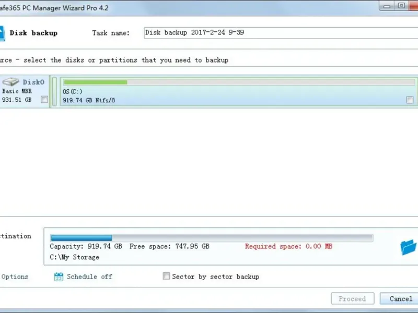Select the Disk0 label
Screen dimensions: 418x313
pyautogui.click(x=33, y=82)
